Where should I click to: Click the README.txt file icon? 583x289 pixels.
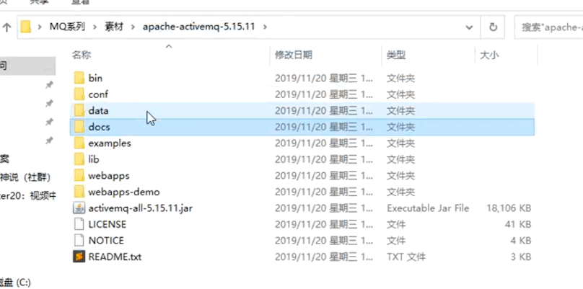[79, 257]
